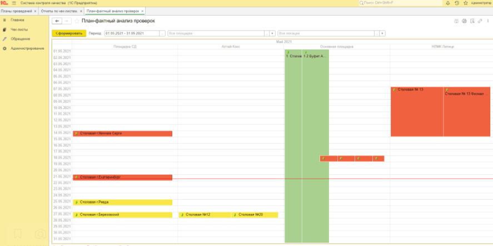This screenshot has height=246, width=493.
Task: Open history clock icon in title bar
Action: 456,3
